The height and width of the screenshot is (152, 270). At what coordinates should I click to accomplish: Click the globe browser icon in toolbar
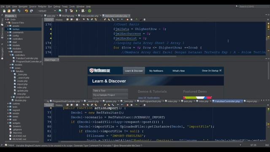[60, 11]
